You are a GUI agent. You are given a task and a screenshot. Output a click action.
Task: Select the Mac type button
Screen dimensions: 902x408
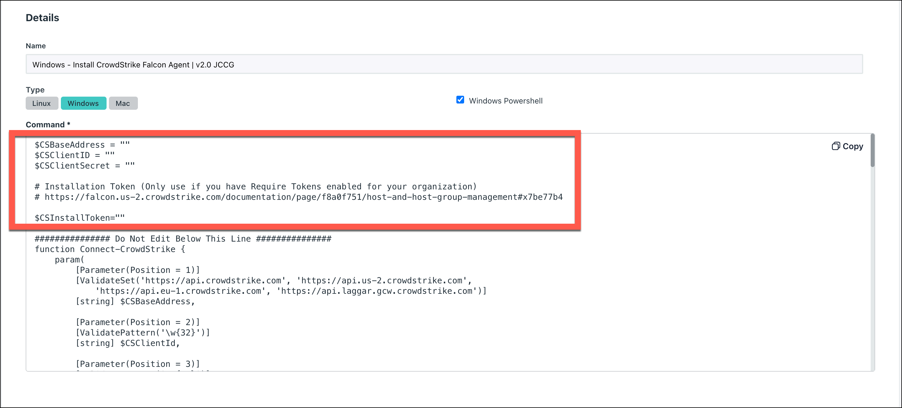pos(123,103)
